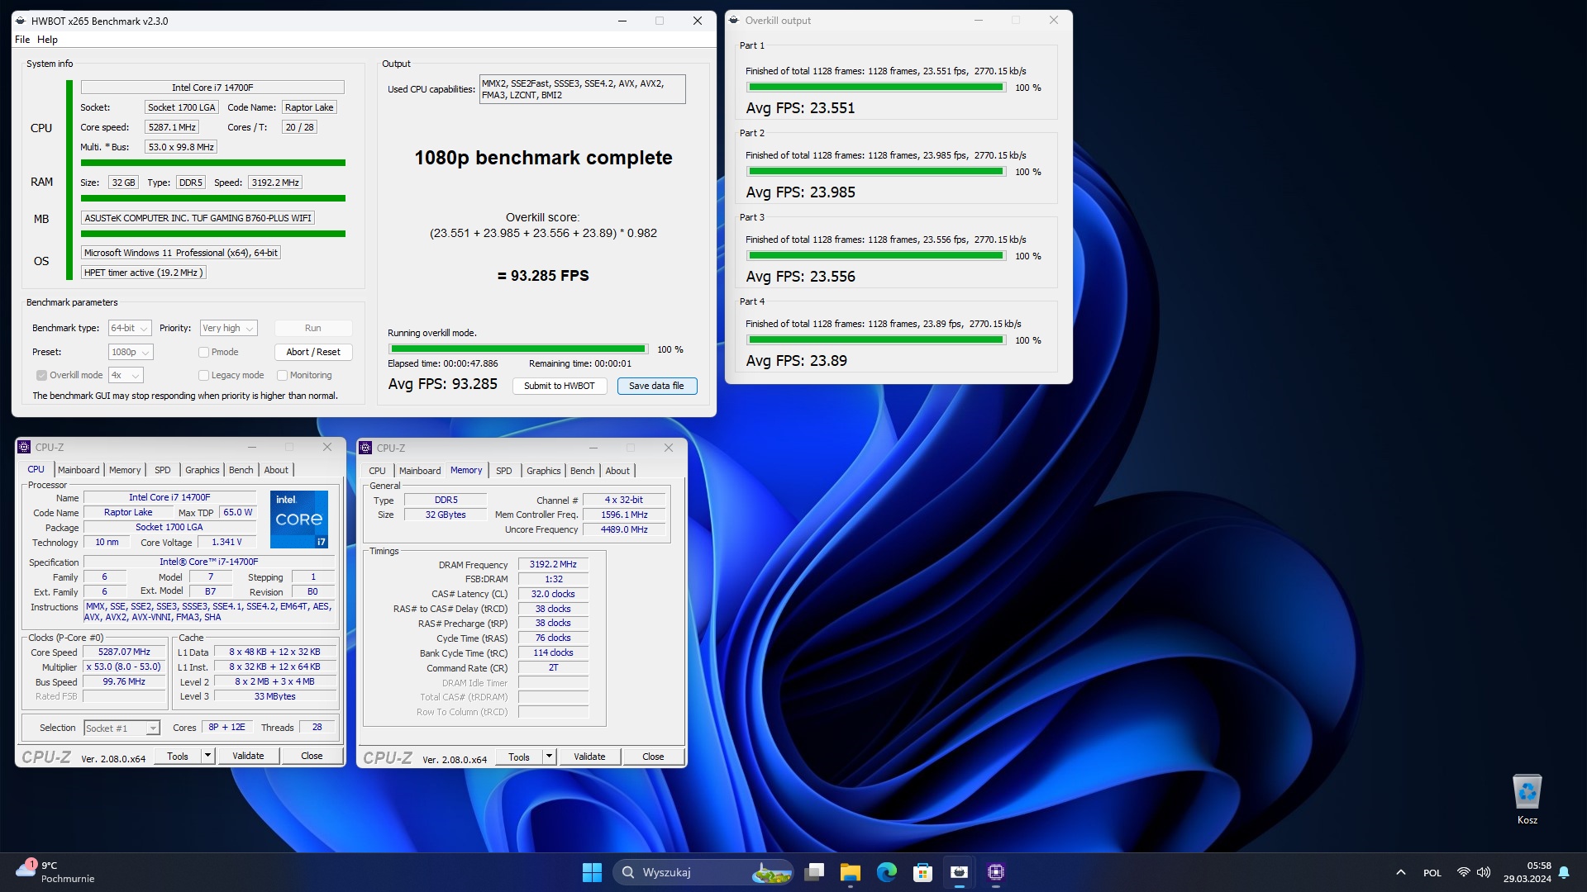Open the Kosz recycle bin
This screenshot has width=1587, height=892.
(1527, 799)
